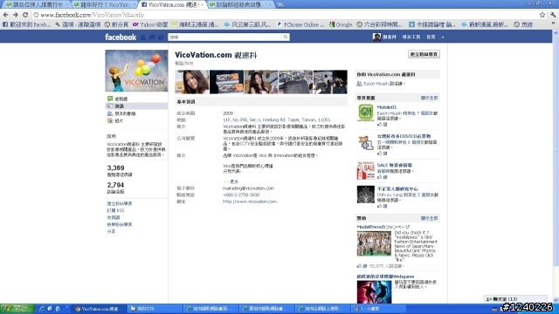
Task: Open the Windows Start button
Action: tap(17, 309)
